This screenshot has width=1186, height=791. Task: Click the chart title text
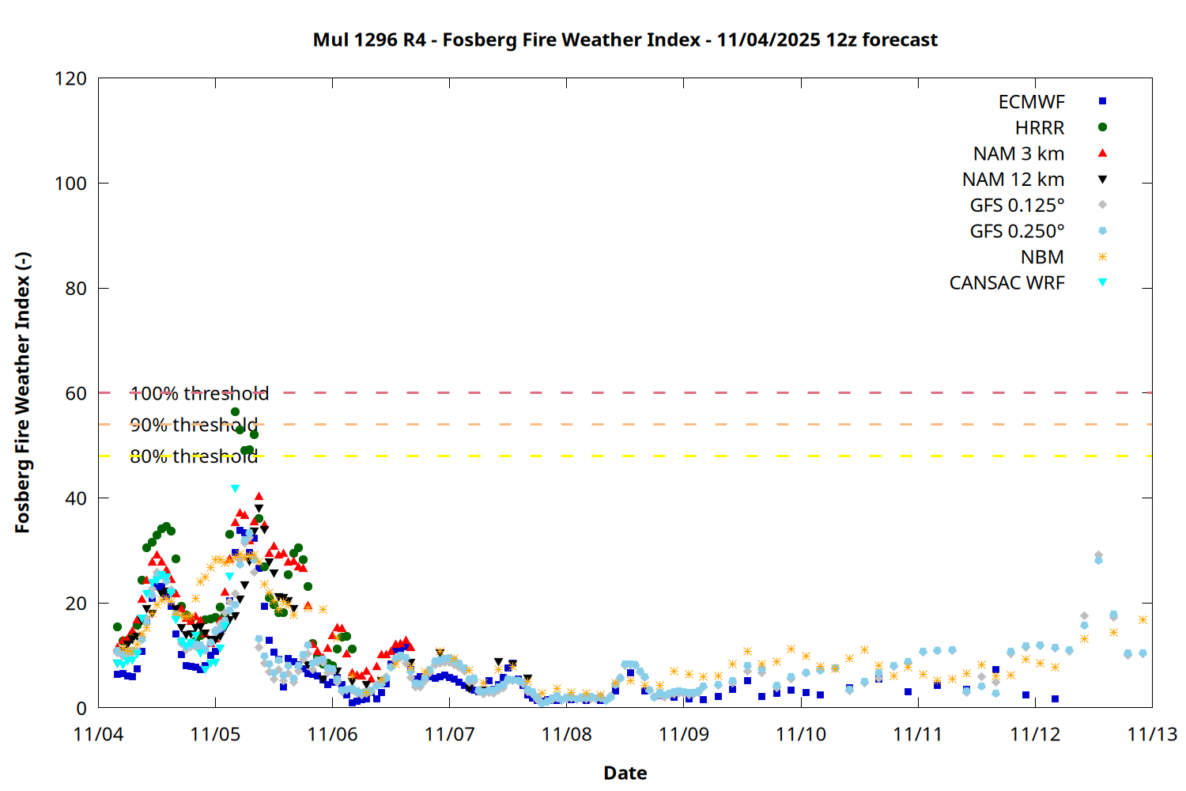625,40
